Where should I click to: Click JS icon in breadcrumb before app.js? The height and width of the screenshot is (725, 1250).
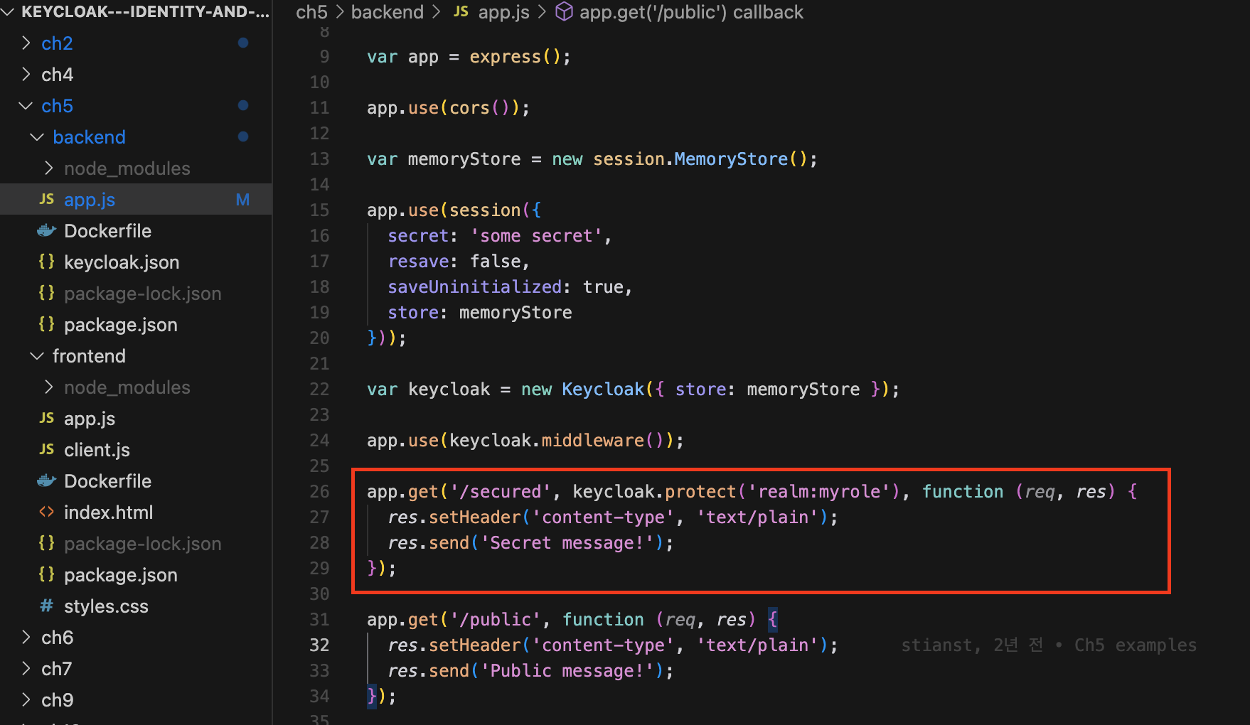coord(461,12)
